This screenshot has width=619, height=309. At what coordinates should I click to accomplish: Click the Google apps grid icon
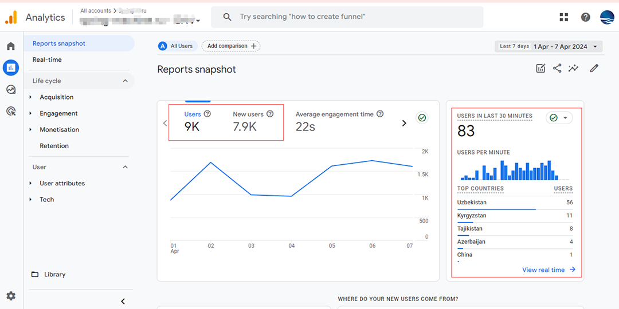tap(564, 17)
